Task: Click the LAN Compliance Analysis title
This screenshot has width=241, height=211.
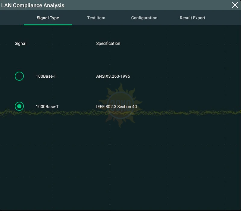Action: pos(33,5)
